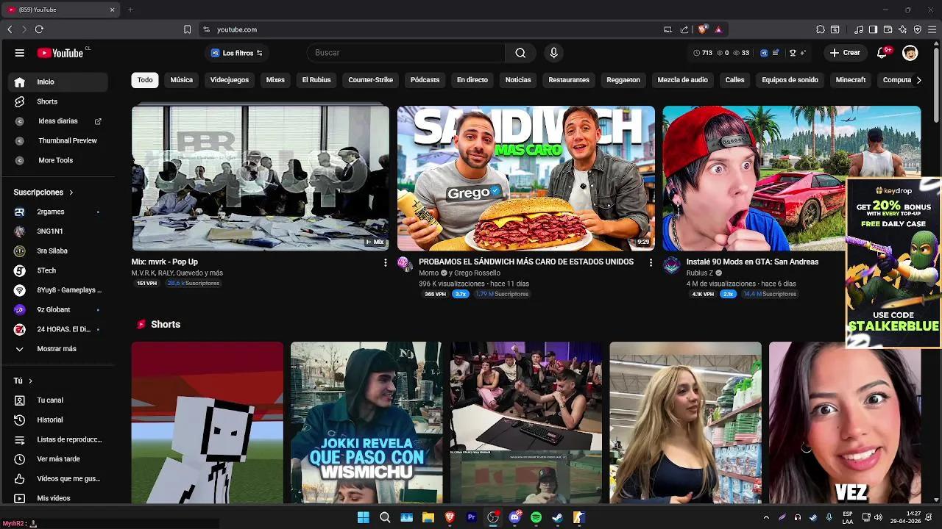Share this page using the share icon
Viewport: 942px width, 529px height.
684,29
